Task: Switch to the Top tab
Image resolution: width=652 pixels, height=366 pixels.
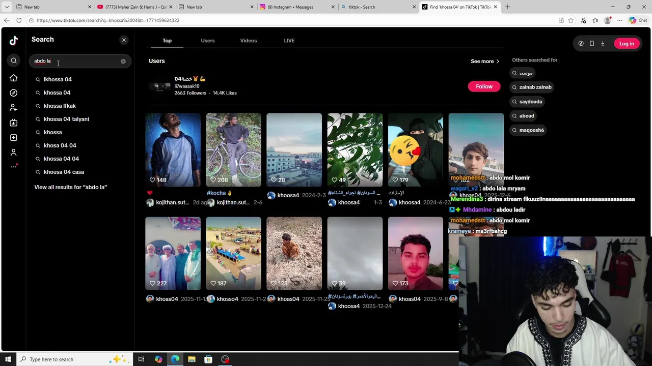Action: pyautogui.click(x=167, y=41)
